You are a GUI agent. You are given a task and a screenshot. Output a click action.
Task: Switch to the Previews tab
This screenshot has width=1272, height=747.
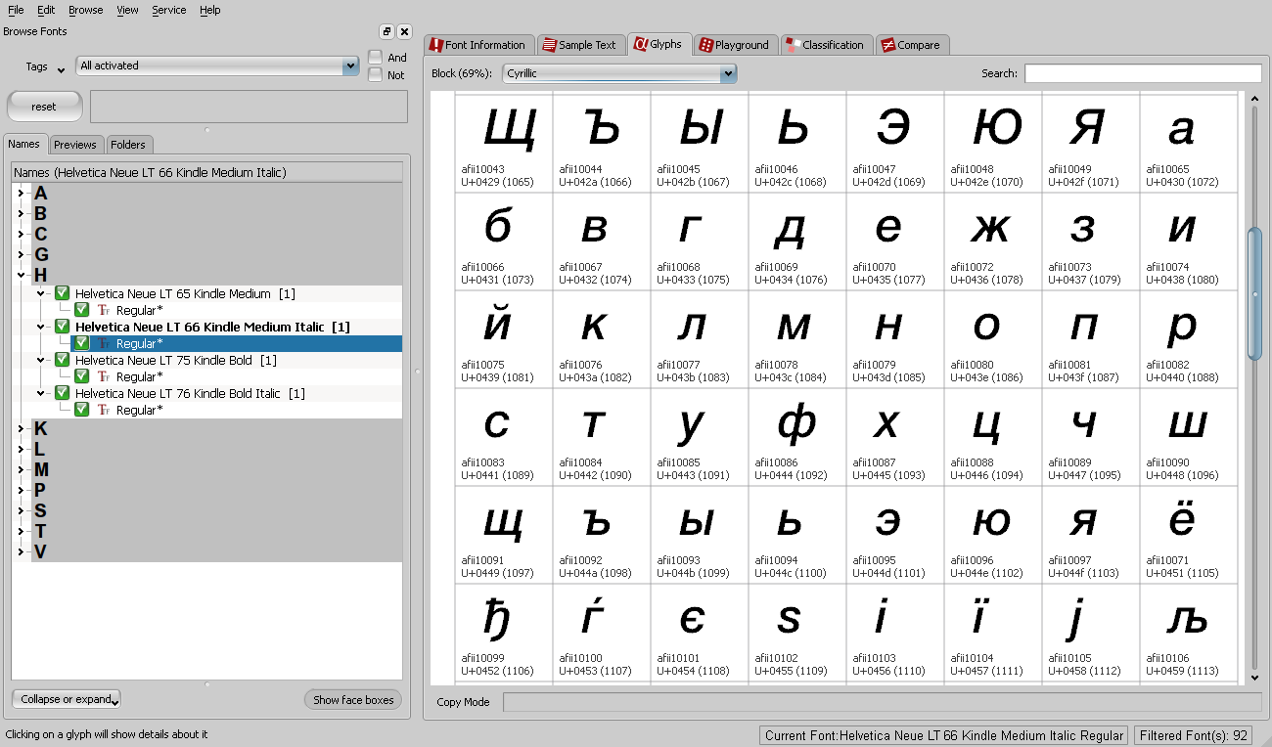(x=75, y=145)
